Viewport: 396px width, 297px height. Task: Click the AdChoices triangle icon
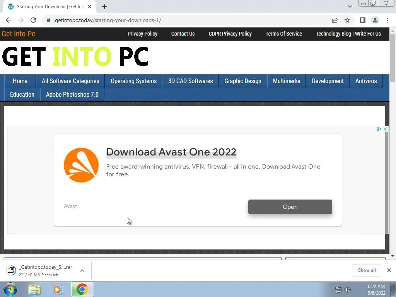point(379,129)
